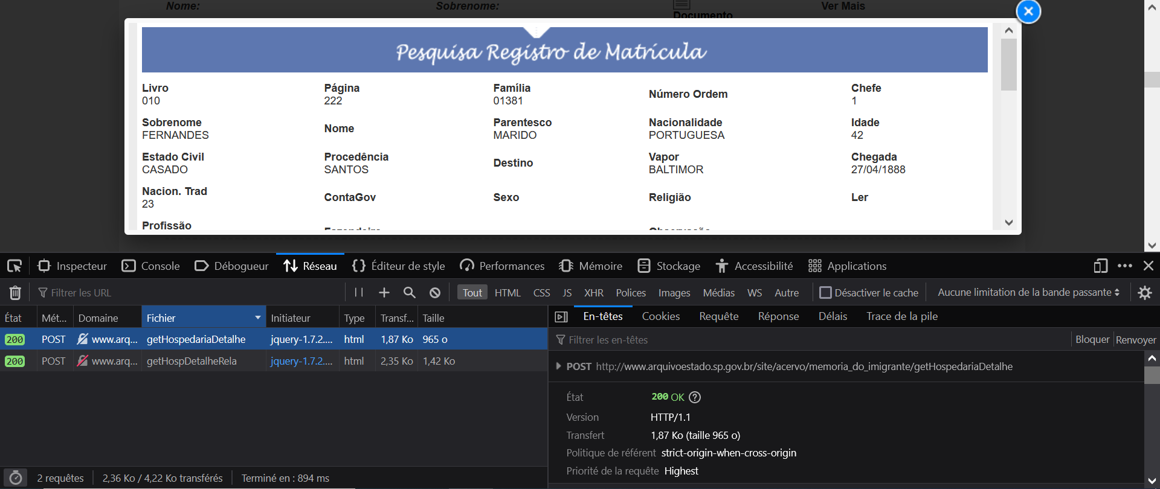Viewport: 1160px width, 489px height.
Task: Open the Fichier column sort arrow
Action: 258,318
